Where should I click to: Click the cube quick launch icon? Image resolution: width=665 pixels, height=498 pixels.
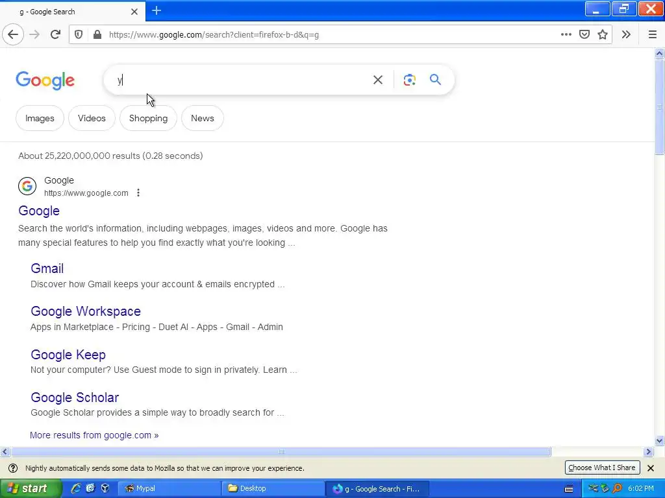tap(105, 488)
